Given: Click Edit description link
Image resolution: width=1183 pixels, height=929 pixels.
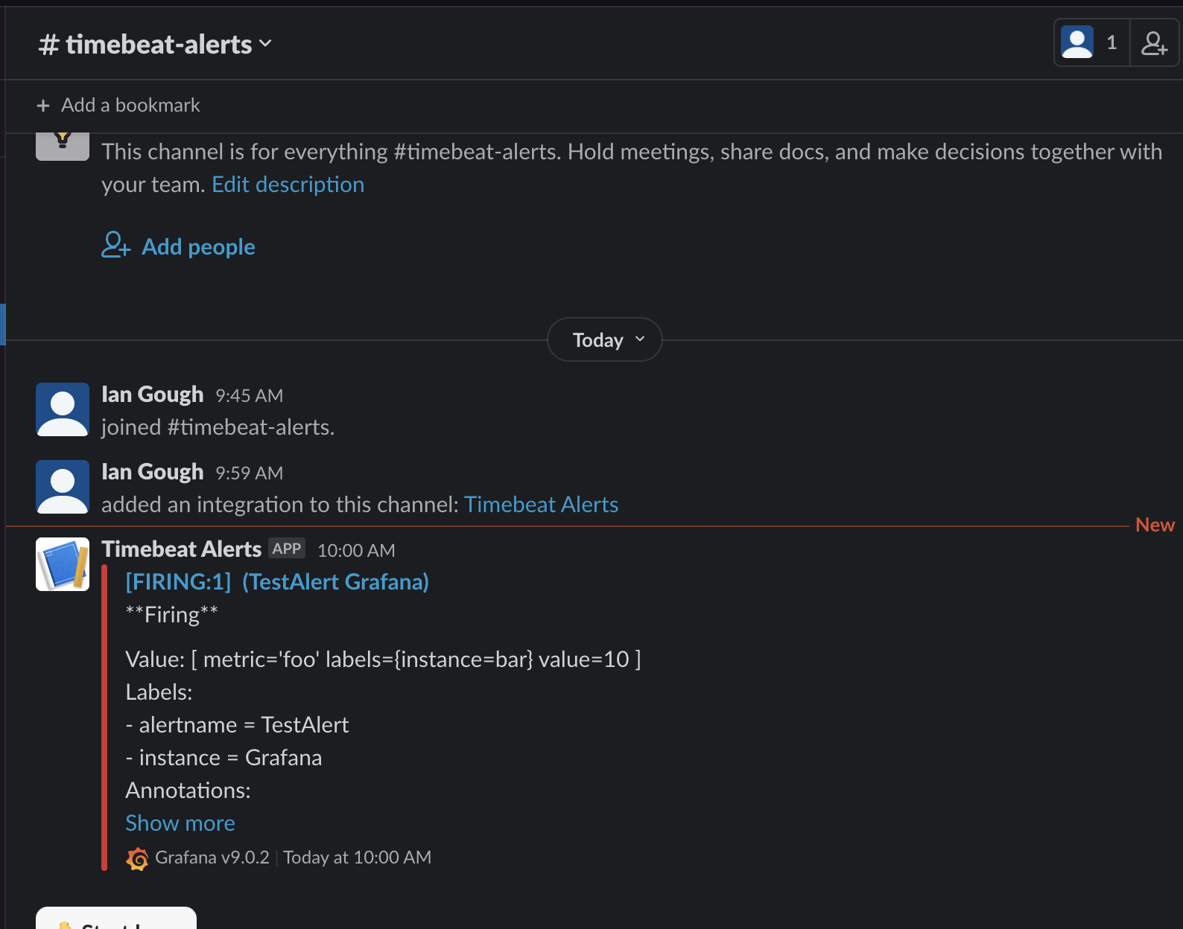Looking at the screenshot, I should click(x=288, y=184).
